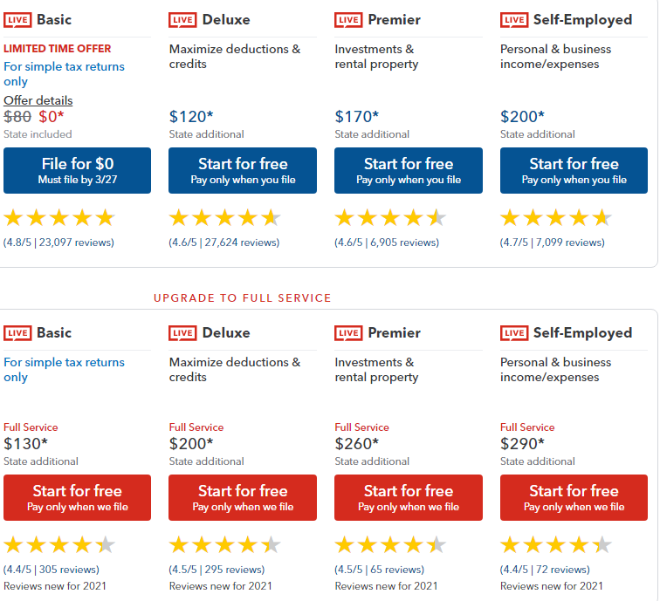Click LIVE badge on Full Service Premier
The width and height of the screenshot is (660, 601).
point(348,333)
